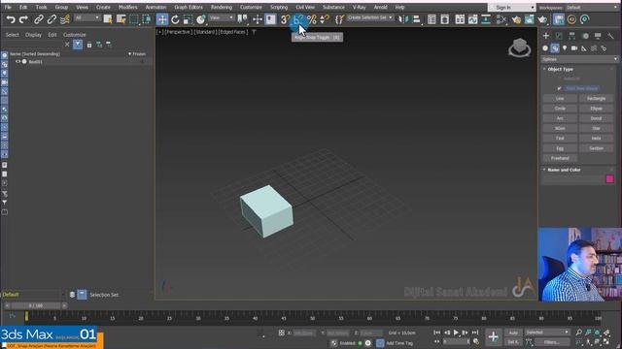Open the Select by Name dialog icon
Screen dimensions: 622x349
pos(121,19)
